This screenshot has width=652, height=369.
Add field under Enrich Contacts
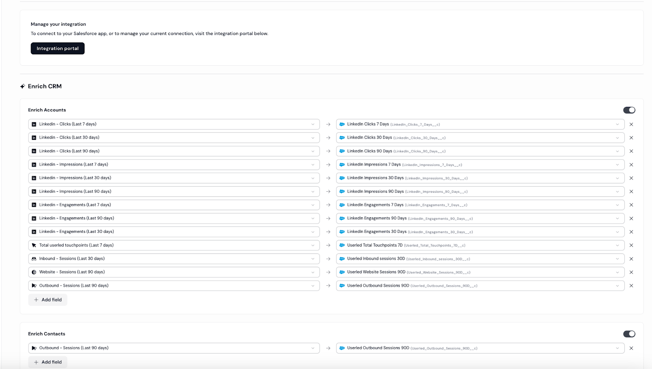click(x=48, y=362)
